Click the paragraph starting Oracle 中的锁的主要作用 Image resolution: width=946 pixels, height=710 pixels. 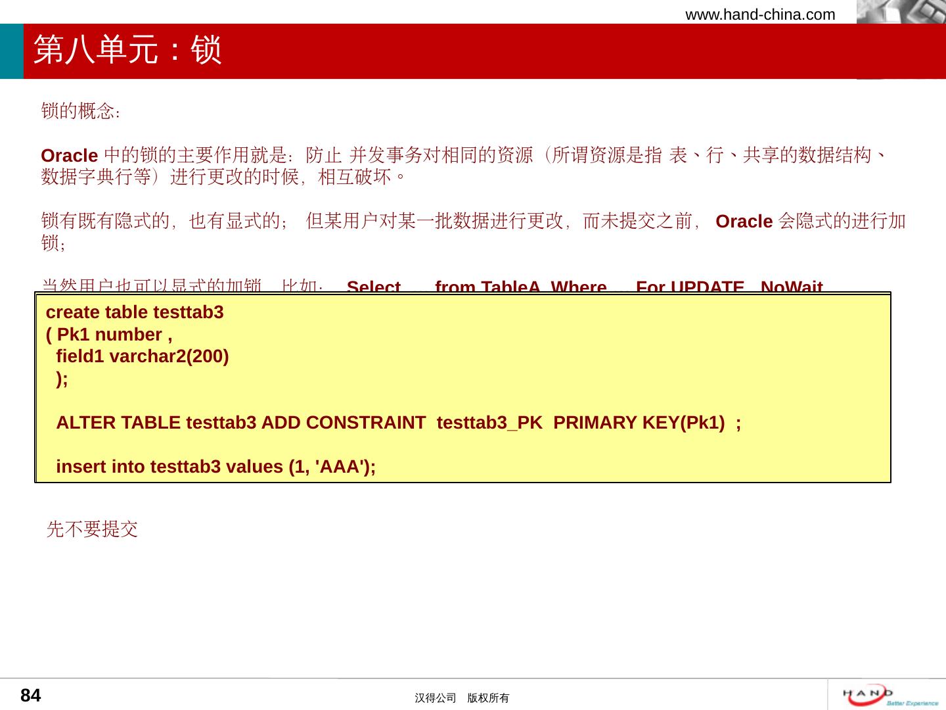point(465,166)
